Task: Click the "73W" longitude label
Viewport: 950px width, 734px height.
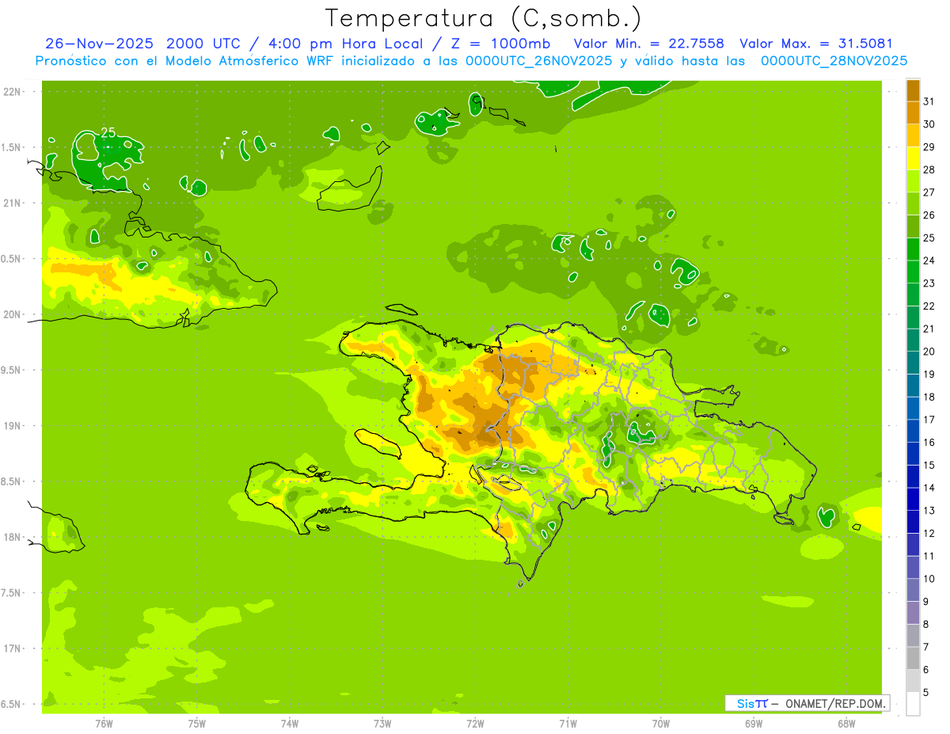Action: (382, 724)
